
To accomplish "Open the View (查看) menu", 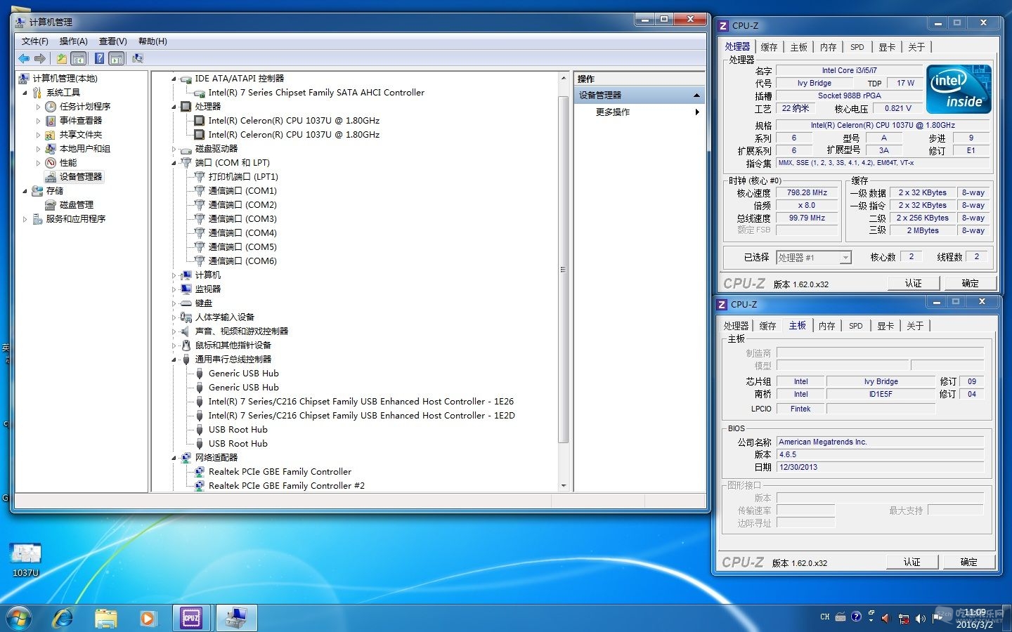I will coord(112,41).
